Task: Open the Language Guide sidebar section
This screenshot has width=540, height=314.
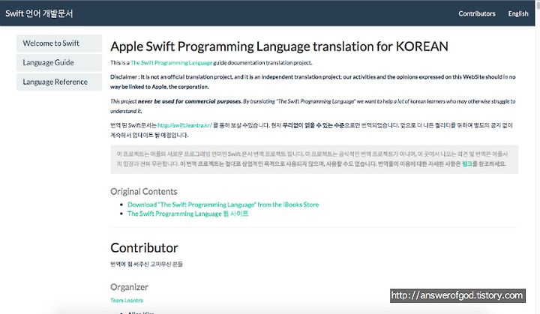Action: (59, 63)
